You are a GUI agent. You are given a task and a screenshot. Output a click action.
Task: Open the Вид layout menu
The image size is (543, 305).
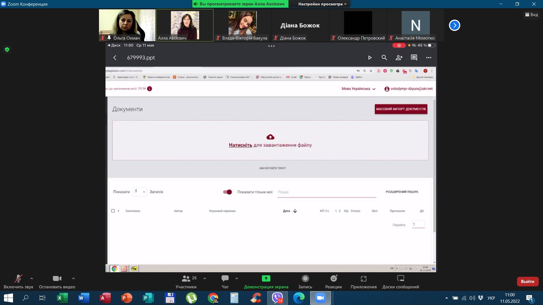[532, 15]
